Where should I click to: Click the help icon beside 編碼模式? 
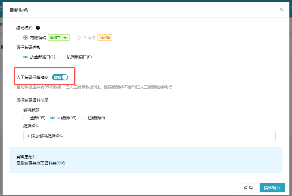tap(38, 28)
